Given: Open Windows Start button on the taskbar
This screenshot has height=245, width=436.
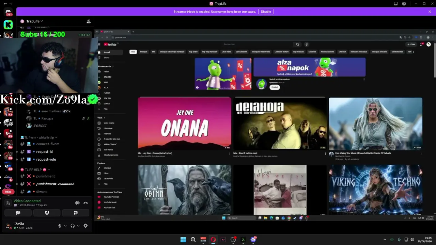Looking at the screenshot, I should point(183,240).
